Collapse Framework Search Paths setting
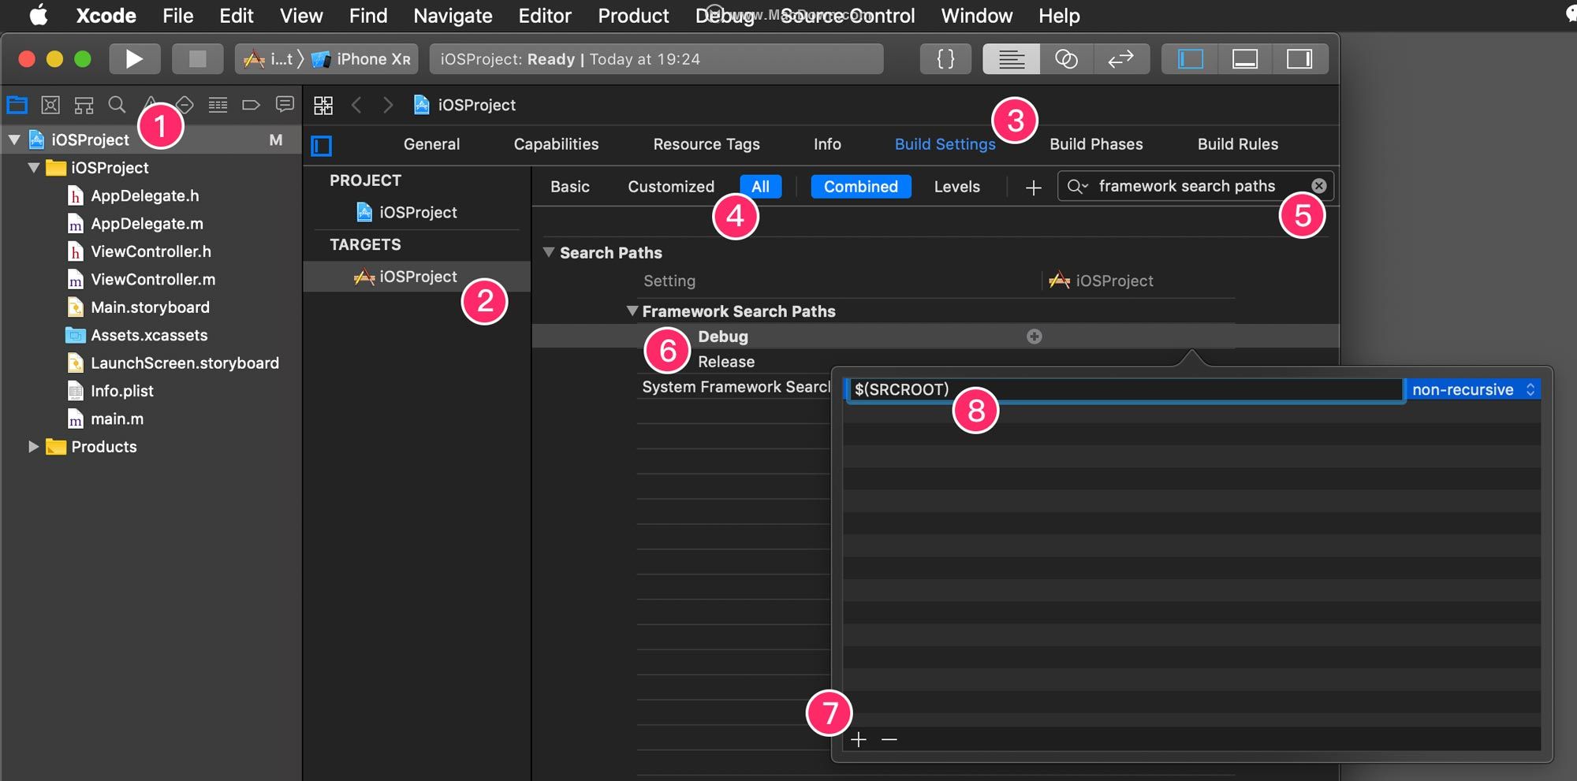Screen dimensions: 1577x781 [x=632, y=311]
